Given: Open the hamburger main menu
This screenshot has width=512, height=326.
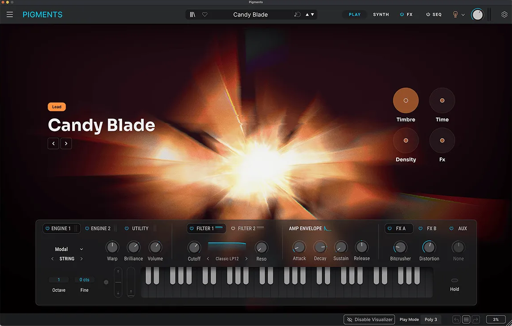Looking at the screenshot, I should pos(10,15).
